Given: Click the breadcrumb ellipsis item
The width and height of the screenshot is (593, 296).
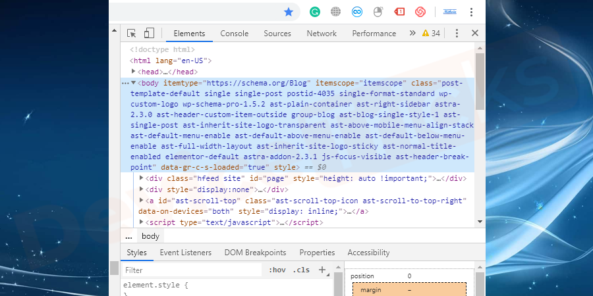Looking at the screenshot, I should [128, 236].
